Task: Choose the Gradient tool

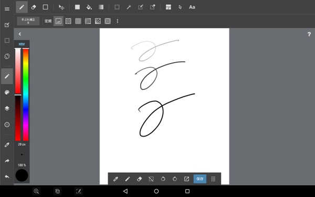Action: coord(101,7)
